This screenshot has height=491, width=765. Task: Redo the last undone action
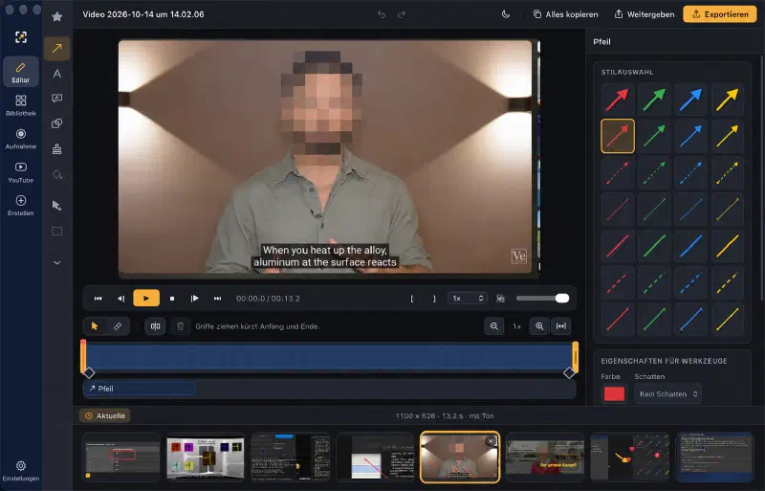[x=402, y=14]
